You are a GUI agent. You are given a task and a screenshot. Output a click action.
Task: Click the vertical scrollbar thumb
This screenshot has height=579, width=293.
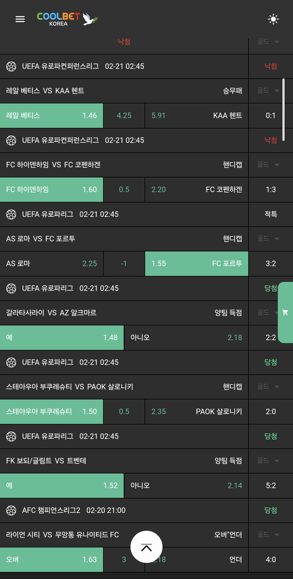tap(283, 110)
